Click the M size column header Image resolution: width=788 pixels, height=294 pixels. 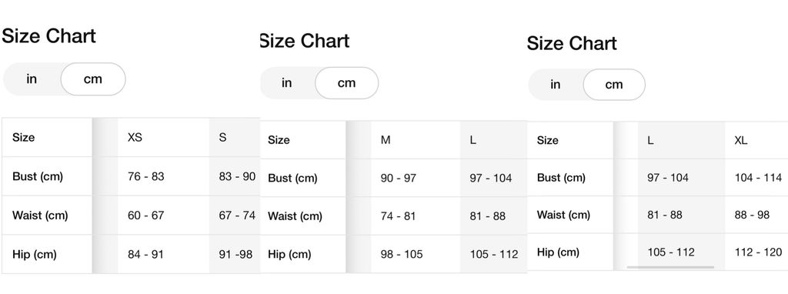point(386,140)
